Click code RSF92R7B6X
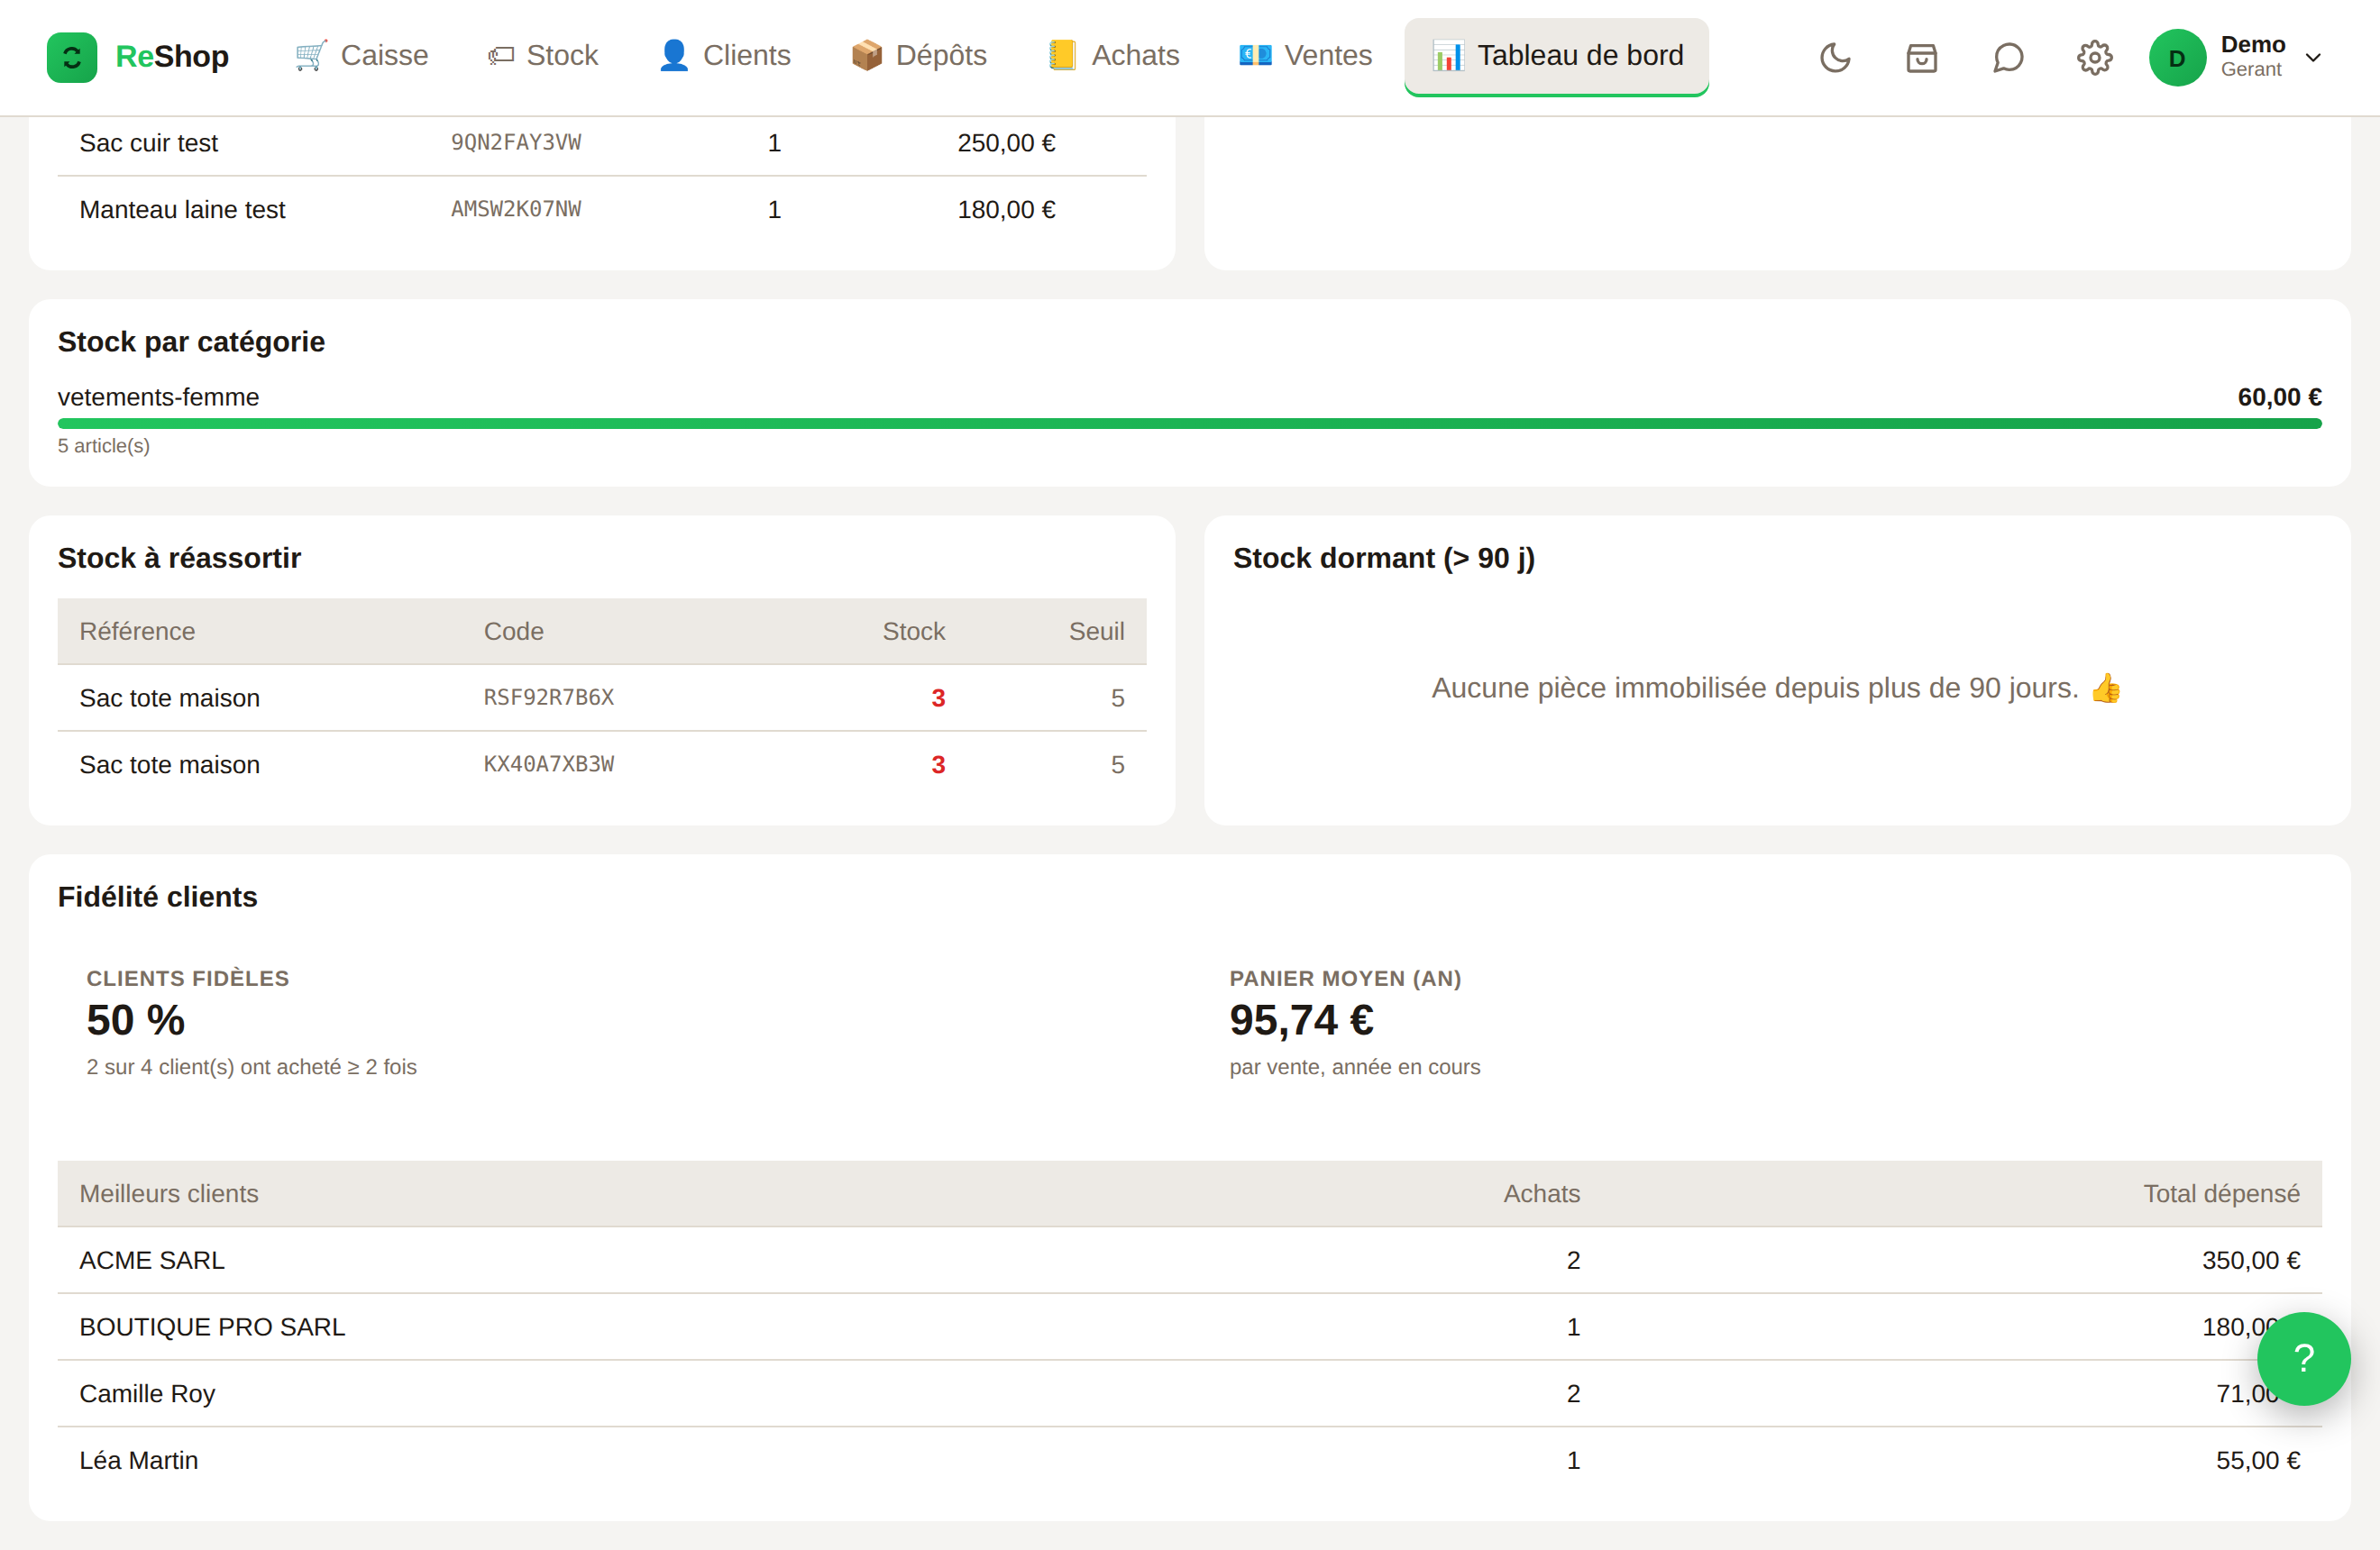Viewport: 2380px width, 1550px height. point(549,697)
